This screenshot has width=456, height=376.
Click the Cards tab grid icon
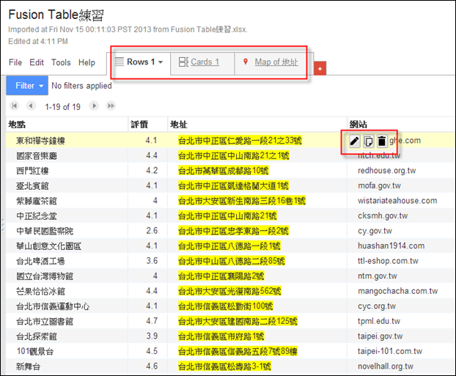click(183, 62)
